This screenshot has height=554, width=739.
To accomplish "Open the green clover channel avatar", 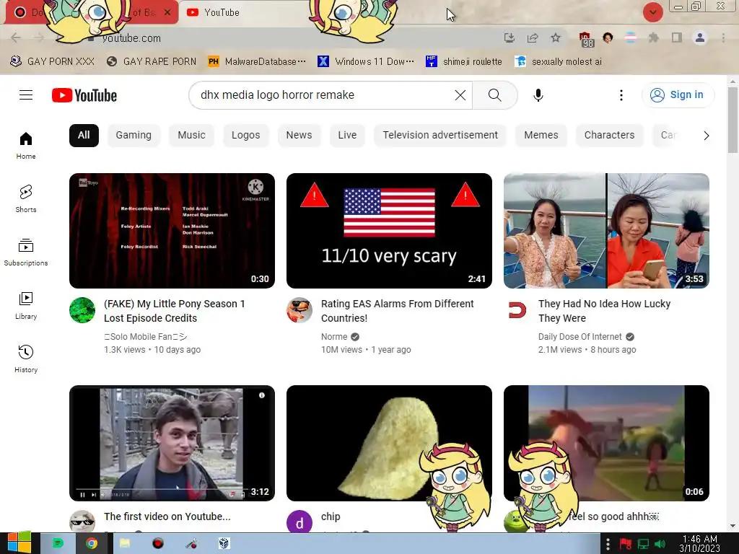I will (x=82, y=310).
